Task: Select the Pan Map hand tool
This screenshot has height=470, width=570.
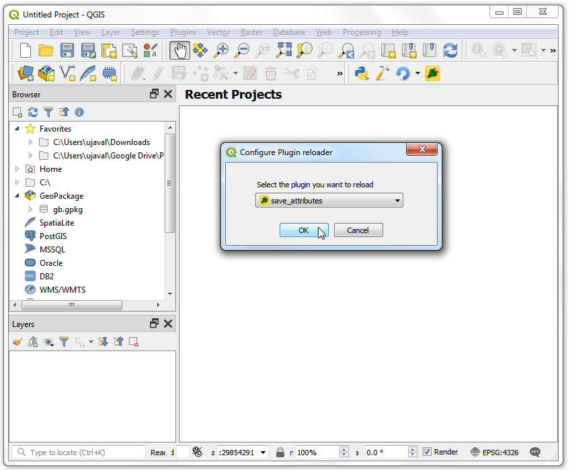Action: tap(179, 50)
